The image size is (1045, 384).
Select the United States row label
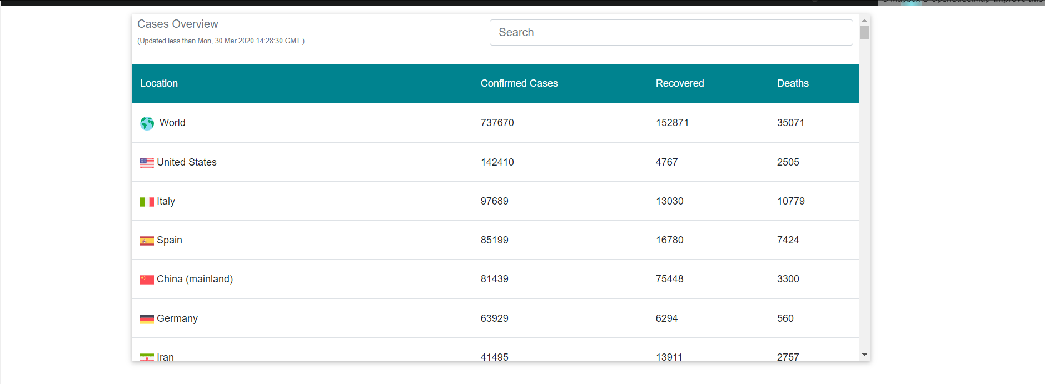pos(187,162)
